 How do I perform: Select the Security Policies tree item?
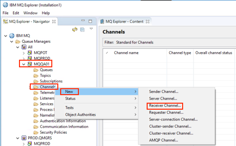(54, 132)
